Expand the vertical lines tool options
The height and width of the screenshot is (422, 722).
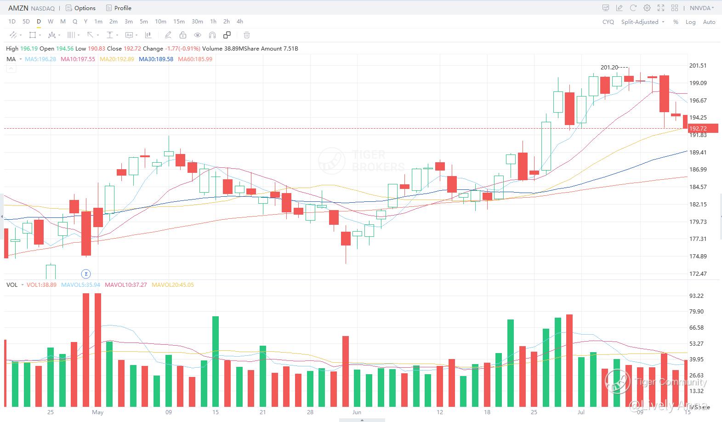point(79,35)
